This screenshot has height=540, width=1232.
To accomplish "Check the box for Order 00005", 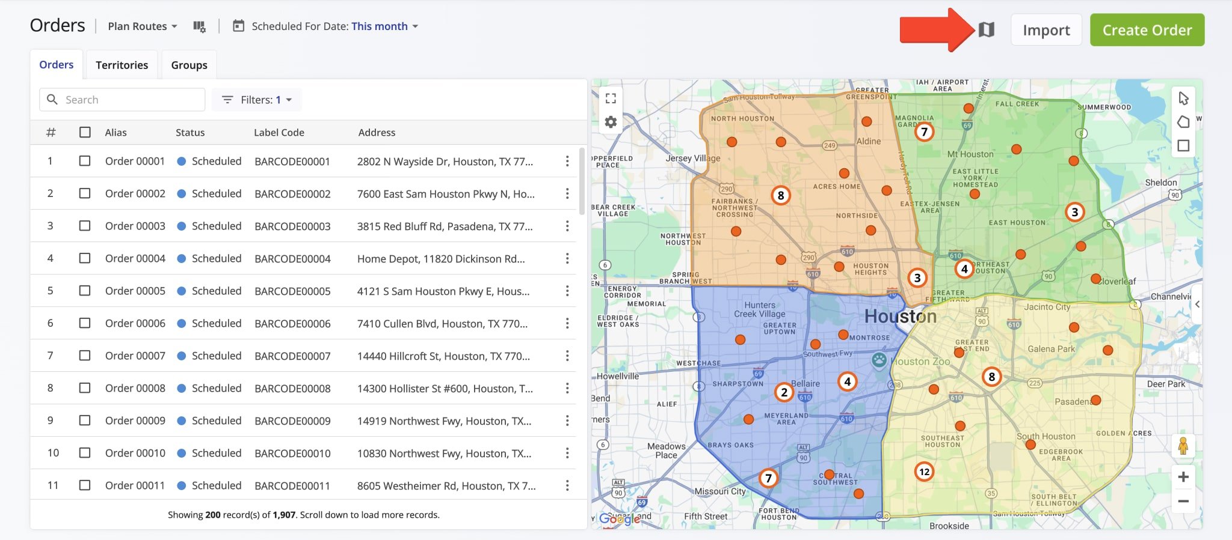I will [x=85, y=291].
